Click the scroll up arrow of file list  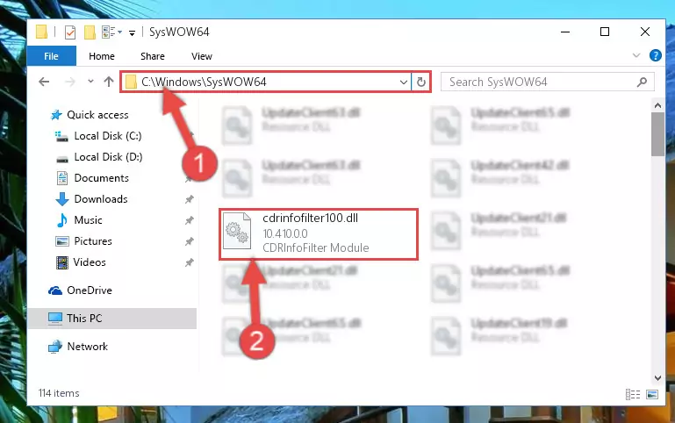(x=657, y=105)
